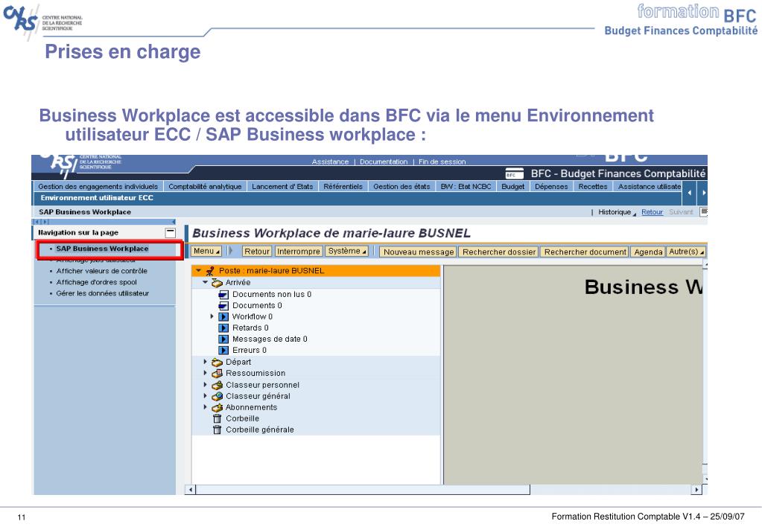Select the Environnement utilisateur ECC menu
The height and width of the screenshot is (527, 762).
tap(97, 198)
